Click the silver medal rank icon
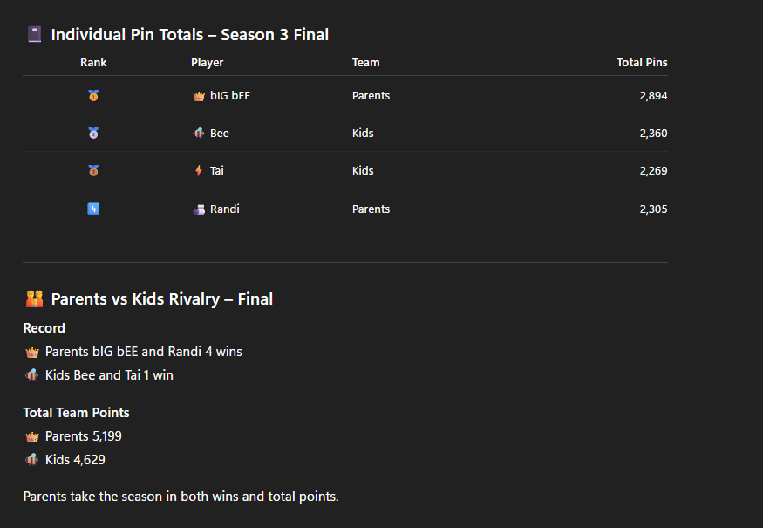Image resolution: width=763 pixels, height=528 pixels. 93,134
